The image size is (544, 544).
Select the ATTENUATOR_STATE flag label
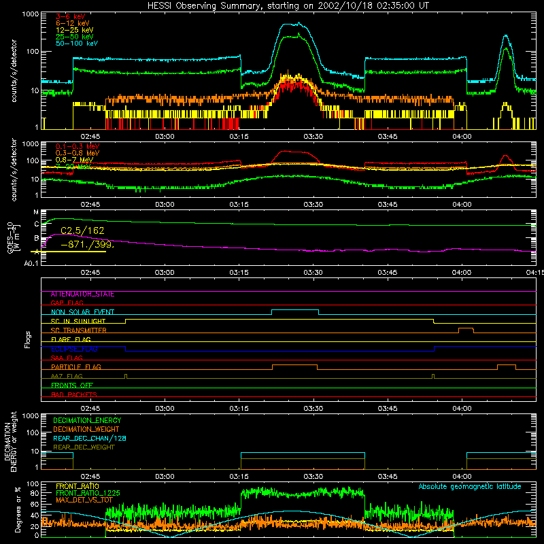pyautogui.click(x=82, y=294)
